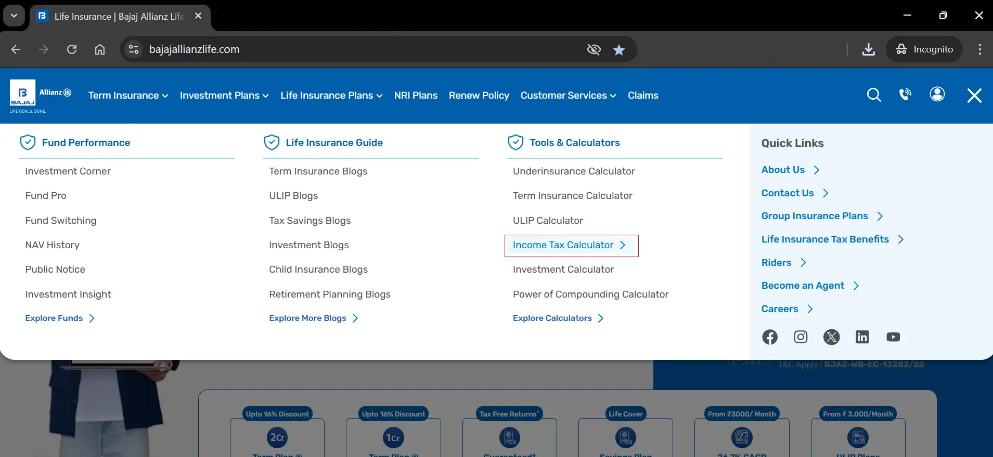The width and height of the screenshot is (993, 457).
Task: Open the tab search dropdown arrow
Action: click(x=14, y=16)
